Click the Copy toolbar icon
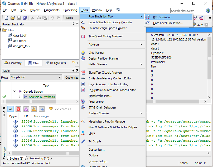213x167 pixels. click(38, 18)
